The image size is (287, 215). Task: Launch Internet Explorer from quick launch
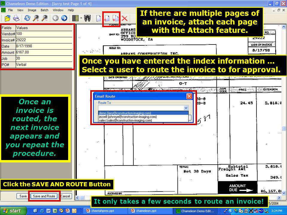42,211
